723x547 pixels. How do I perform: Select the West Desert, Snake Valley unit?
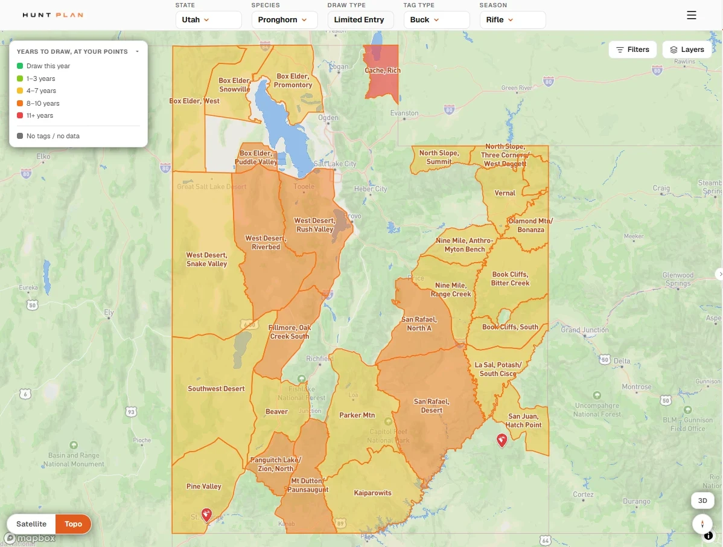(x=206, y=260)
